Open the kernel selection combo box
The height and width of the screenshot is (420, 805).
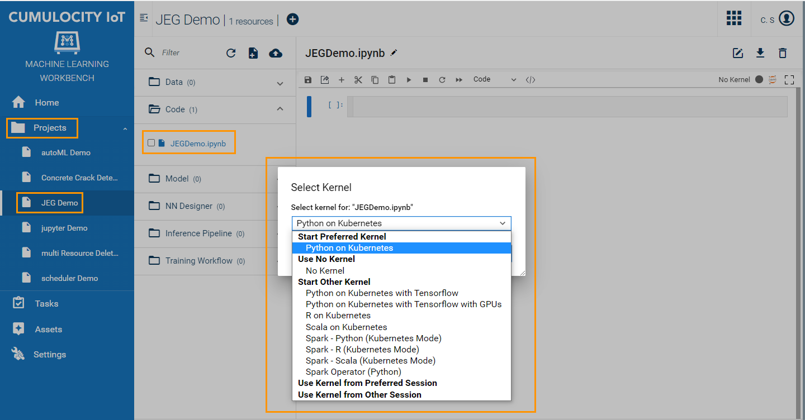click(401, 223)
